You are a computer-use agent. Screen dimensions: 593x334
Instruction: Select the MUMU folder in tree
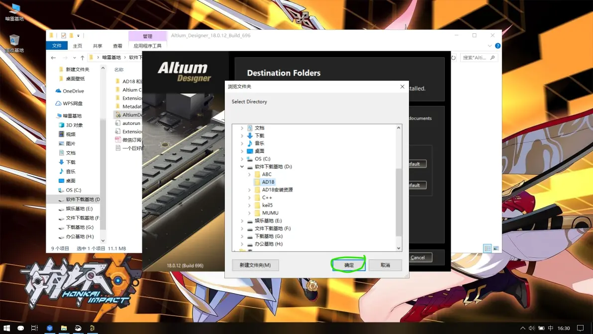point(270,213)
